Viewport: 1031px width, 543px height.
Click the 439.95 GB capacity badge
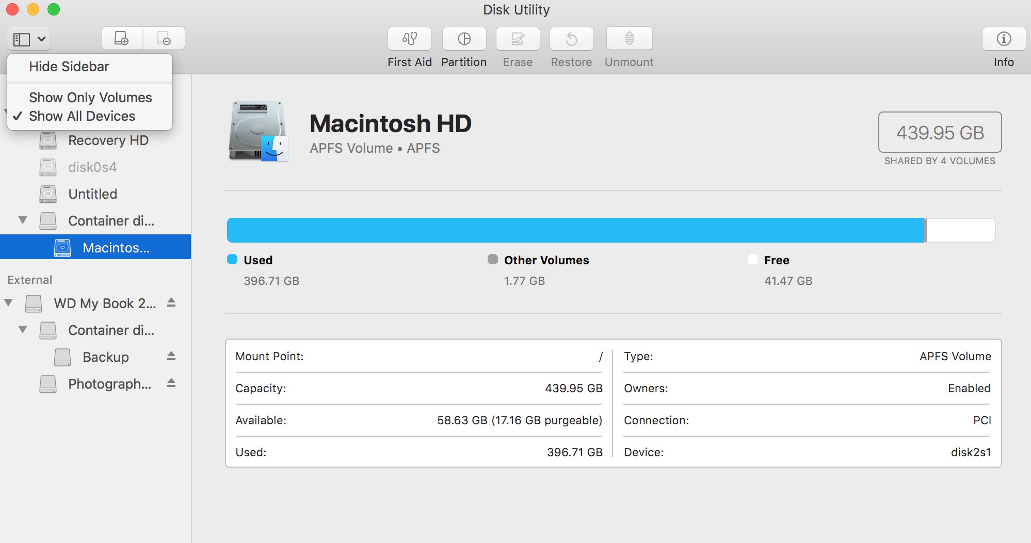(x=940, y=133)
